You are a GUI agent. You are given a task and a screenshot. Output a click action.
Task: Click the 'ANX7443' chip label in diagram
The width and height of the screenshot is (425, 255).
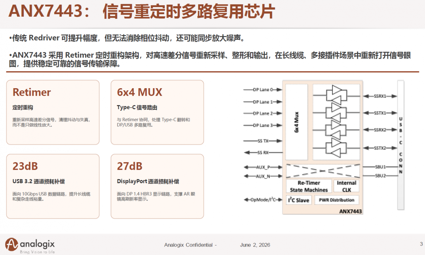pos(350,211)
